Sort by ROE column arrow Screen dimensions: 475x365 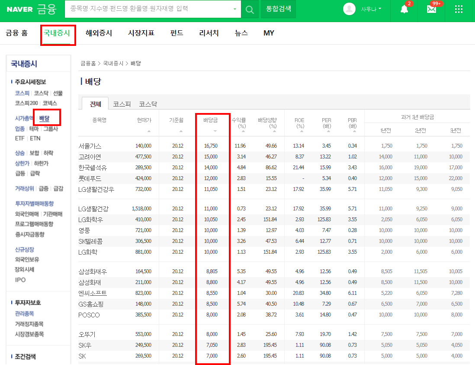click(x=302, y=131)
